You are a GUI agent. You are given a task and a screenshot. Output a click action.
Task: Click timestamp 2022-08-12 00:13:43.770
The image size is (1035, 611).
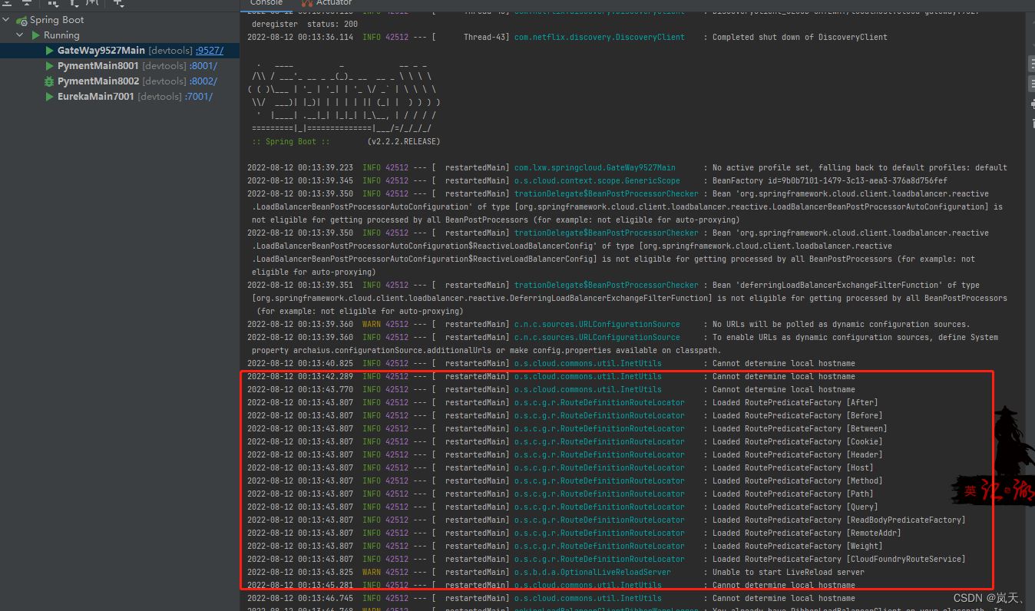tap(300, 389)
